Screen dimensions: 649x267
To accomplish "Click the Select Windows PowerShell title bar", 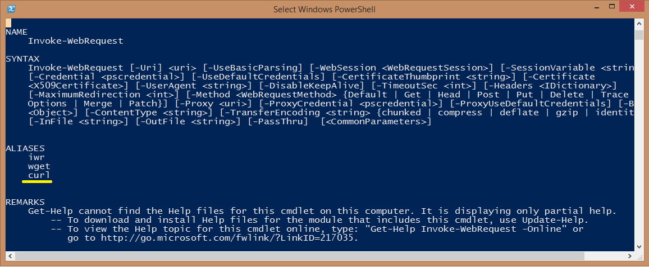I will click(x=324, y=8).
